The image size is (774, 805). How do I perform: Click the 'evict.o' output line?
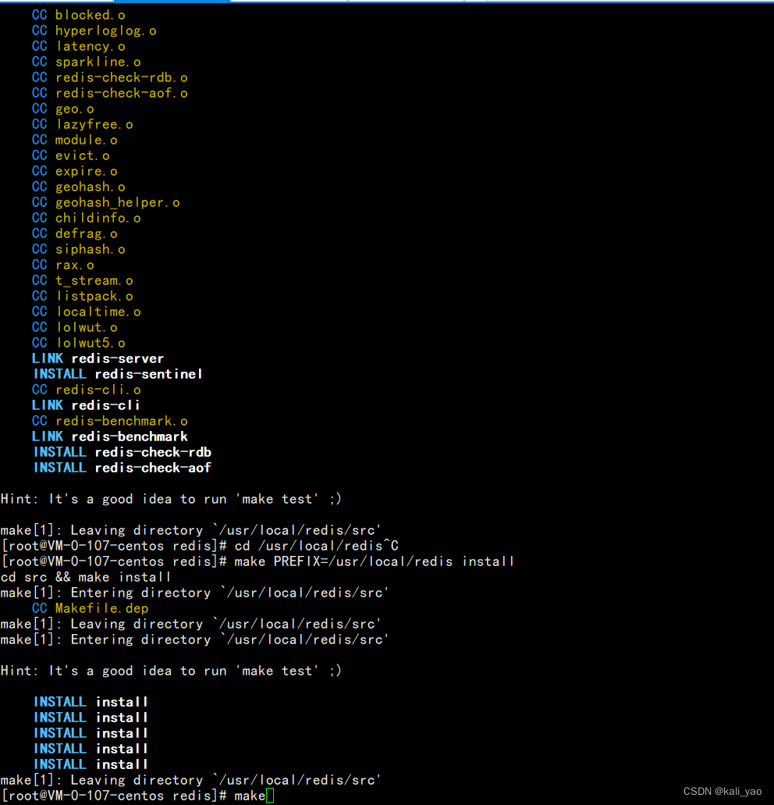71,155
